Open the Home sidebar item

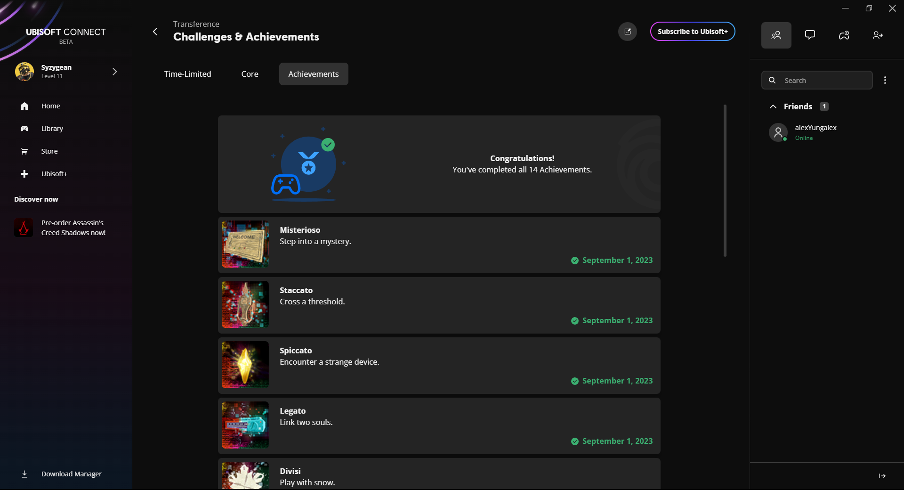click(50, 106)
